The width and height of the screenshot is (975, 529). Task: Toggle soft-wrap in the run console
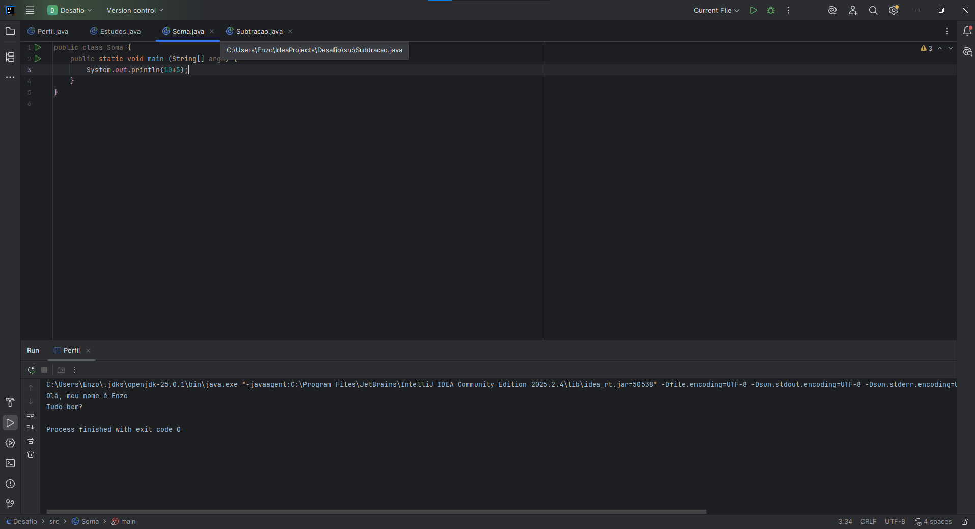coord(31,414)
